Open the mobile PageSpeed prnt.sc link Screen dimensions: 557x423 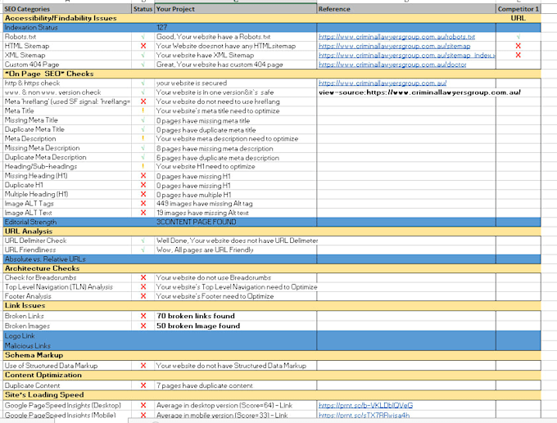pos(364,415)
